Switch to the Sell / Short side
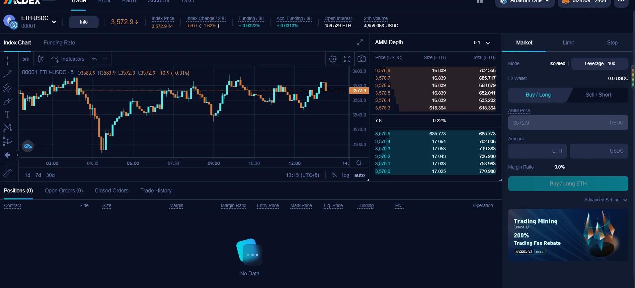This screenshot has height=288, width=635. click(598, 95)
